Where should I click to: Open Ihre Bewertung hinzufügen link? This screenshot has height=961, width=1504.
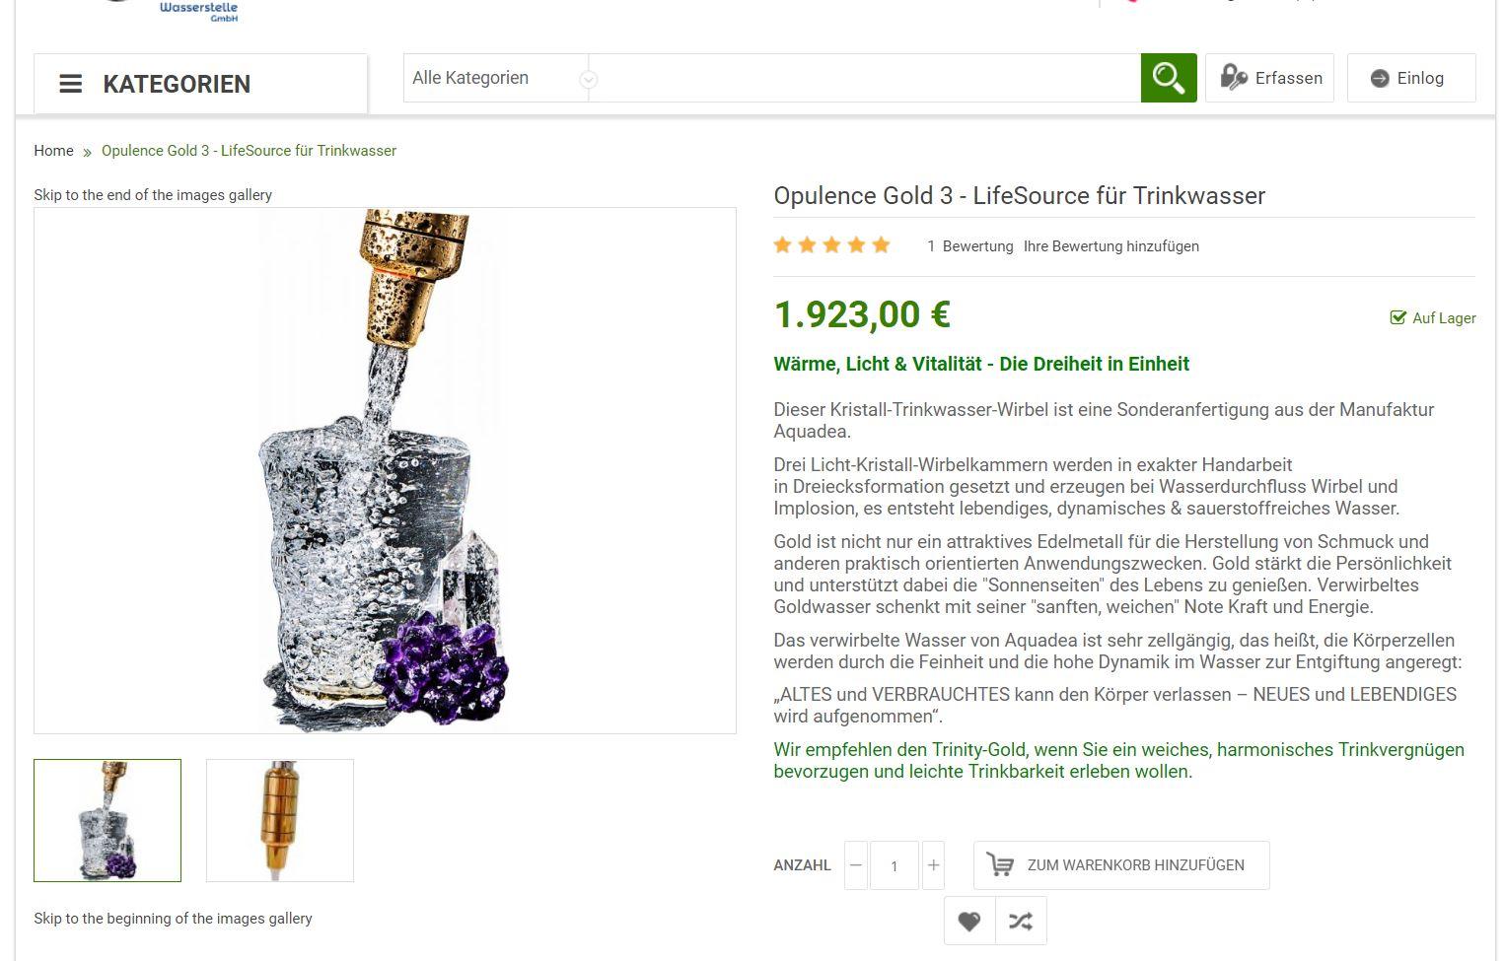[1110, 246]
